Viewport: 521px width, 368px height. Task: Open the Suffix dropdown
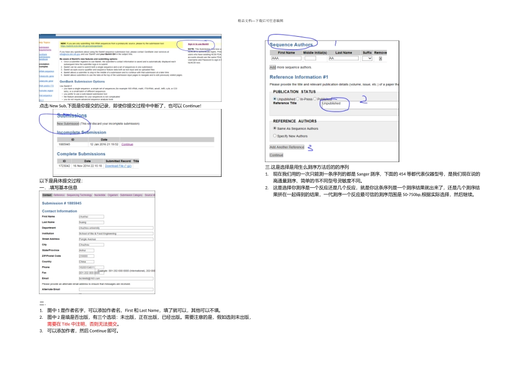[367, 58]
